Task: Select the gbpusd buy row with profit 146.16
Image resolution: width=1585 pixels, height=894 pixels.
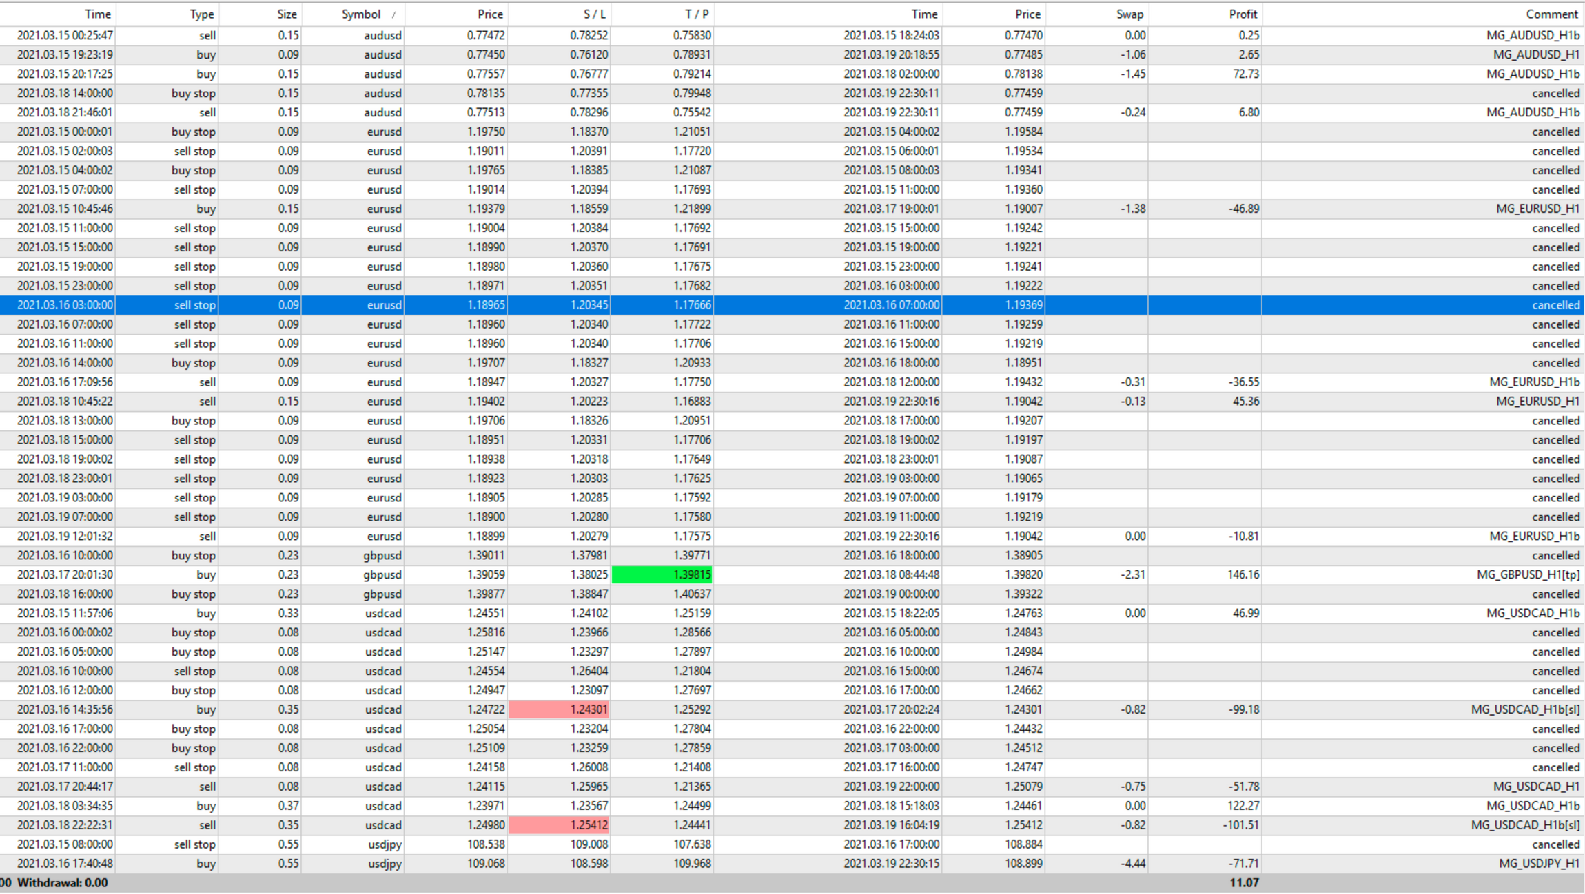Action: coord(1243,574)
